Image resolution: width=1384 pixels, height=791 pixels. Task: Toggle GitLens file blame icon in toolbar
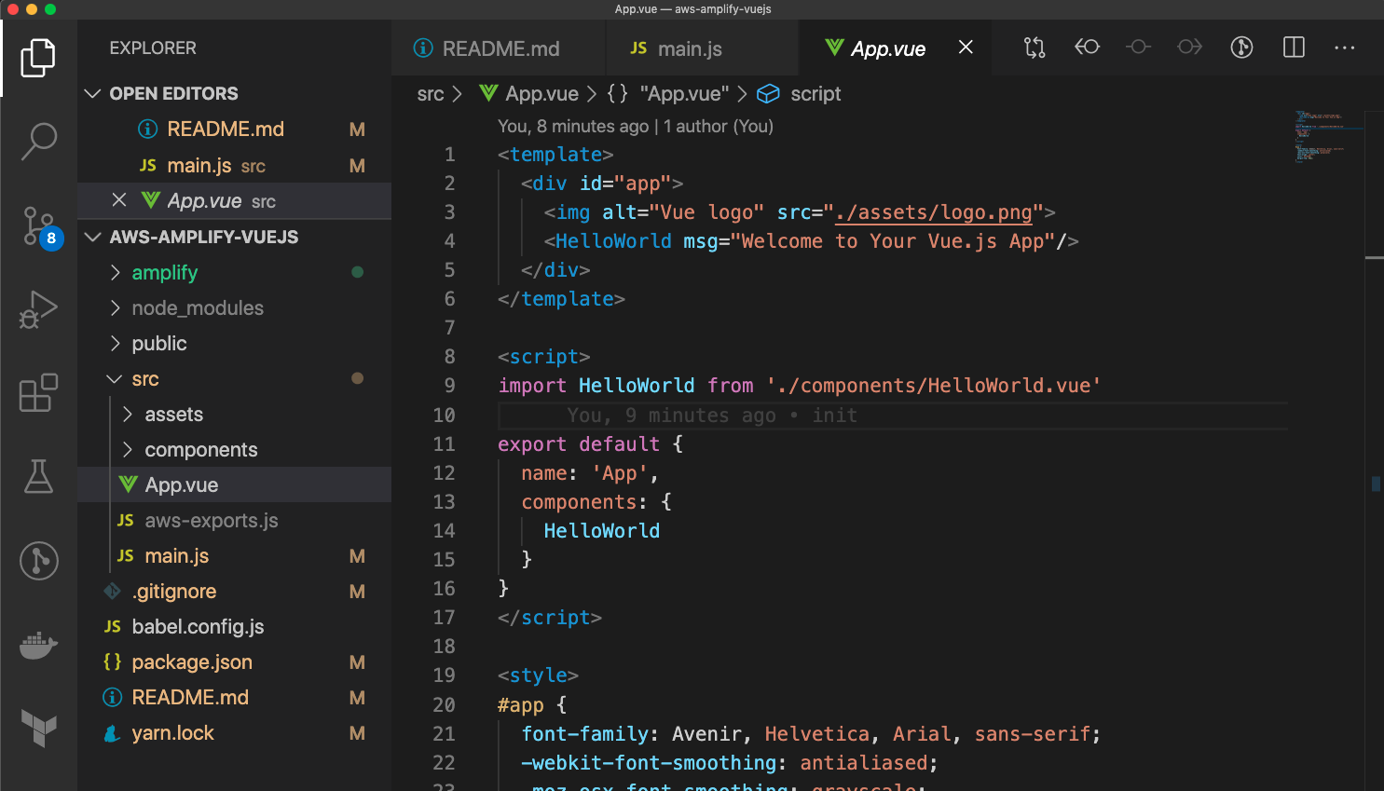pyautogui.click(x=1241, y=48)
